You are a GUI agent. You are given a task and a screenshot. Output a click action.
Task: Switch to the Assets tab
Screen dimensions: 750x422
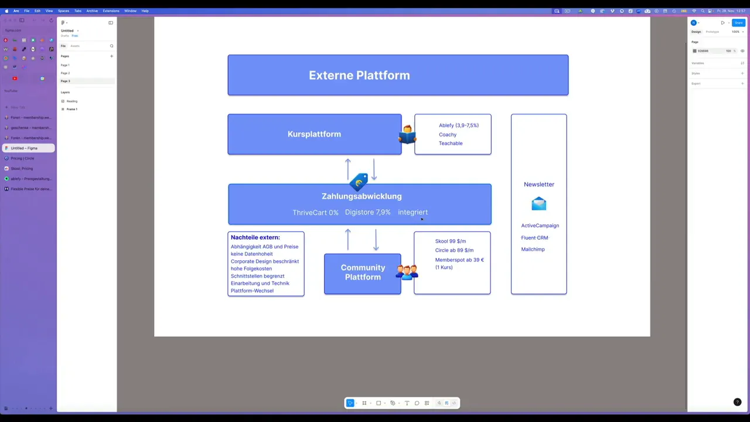(x=74, y=46)
